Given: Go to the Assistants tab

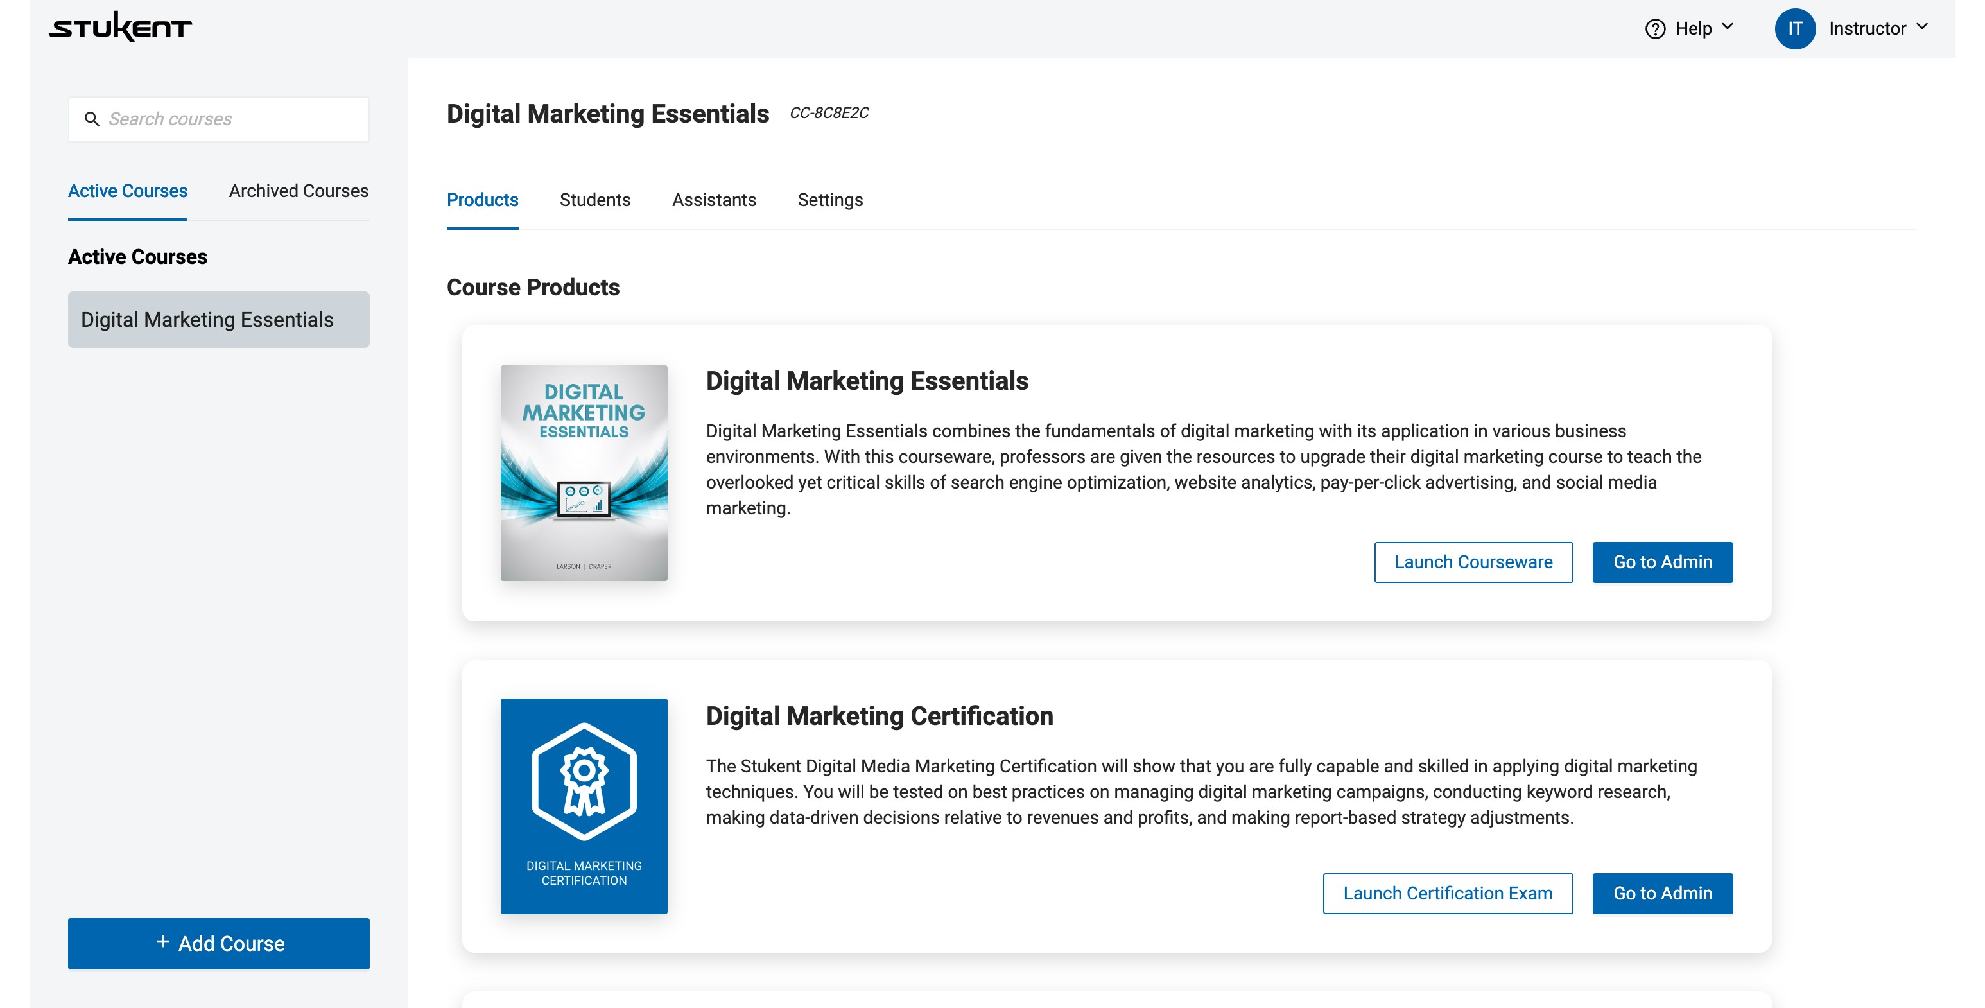Looking at the screenshot, I should coord(713,200).
